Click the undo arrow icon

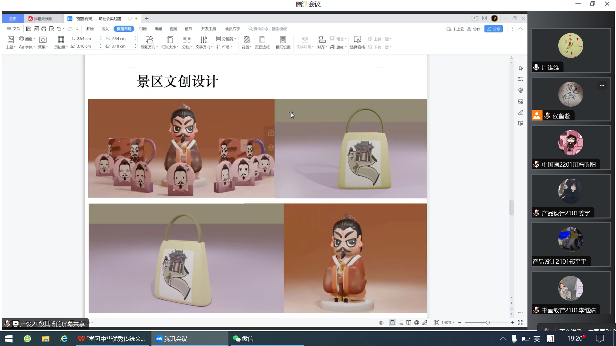59,29
